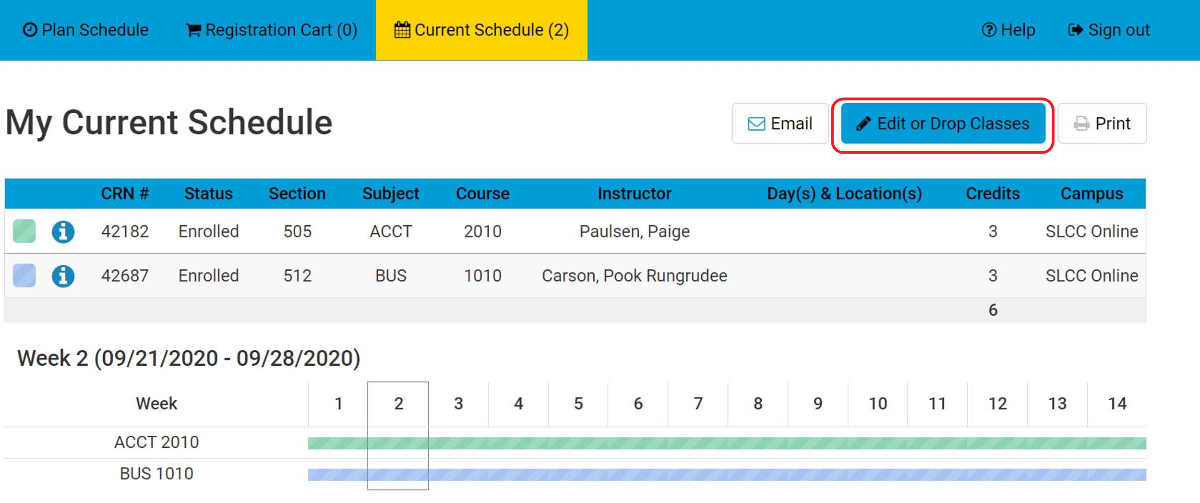Select week 14 in the timeline
The height and width of the screenshot is (503, 1200).
pos(1117,404)
